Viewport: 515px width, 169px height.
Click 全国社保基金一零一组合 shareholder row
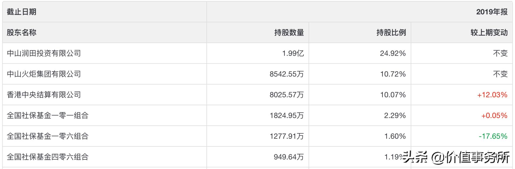pyautogui.click(x=47, y=115)
